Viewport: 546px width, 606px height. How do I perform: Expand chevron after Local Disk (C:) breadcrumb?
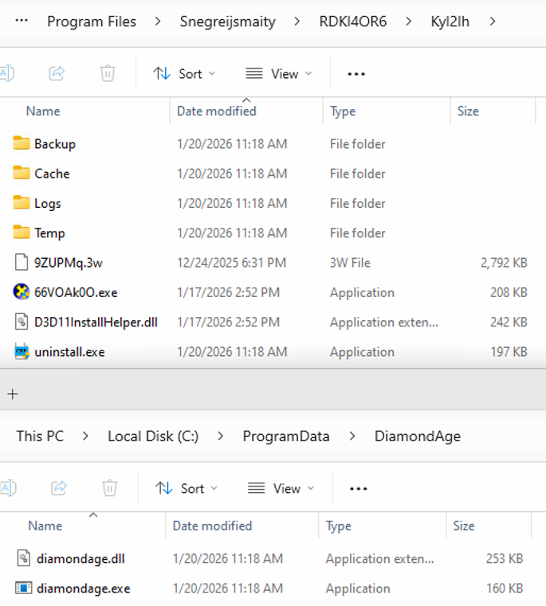pos(221,436)
